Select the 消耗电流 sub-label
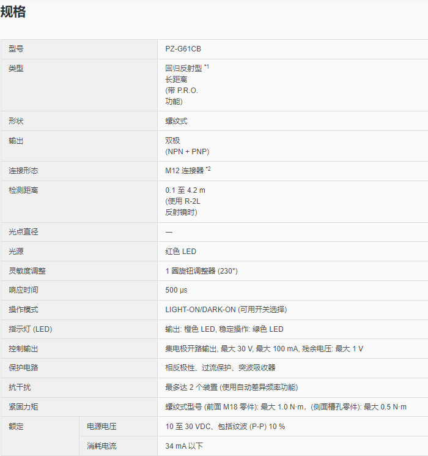 101,446
